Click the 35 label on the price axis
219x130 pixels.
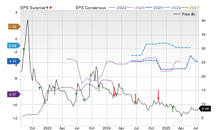(203, 35)
